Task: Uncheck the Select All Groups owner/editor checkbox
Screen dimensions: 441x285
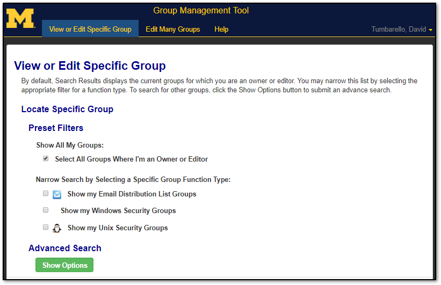Action: 46,159
